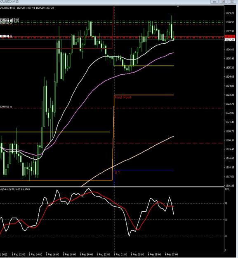Minimize the XAUUSD,M15 chart window
The image size is (238, 258).
tap(214, 2)
